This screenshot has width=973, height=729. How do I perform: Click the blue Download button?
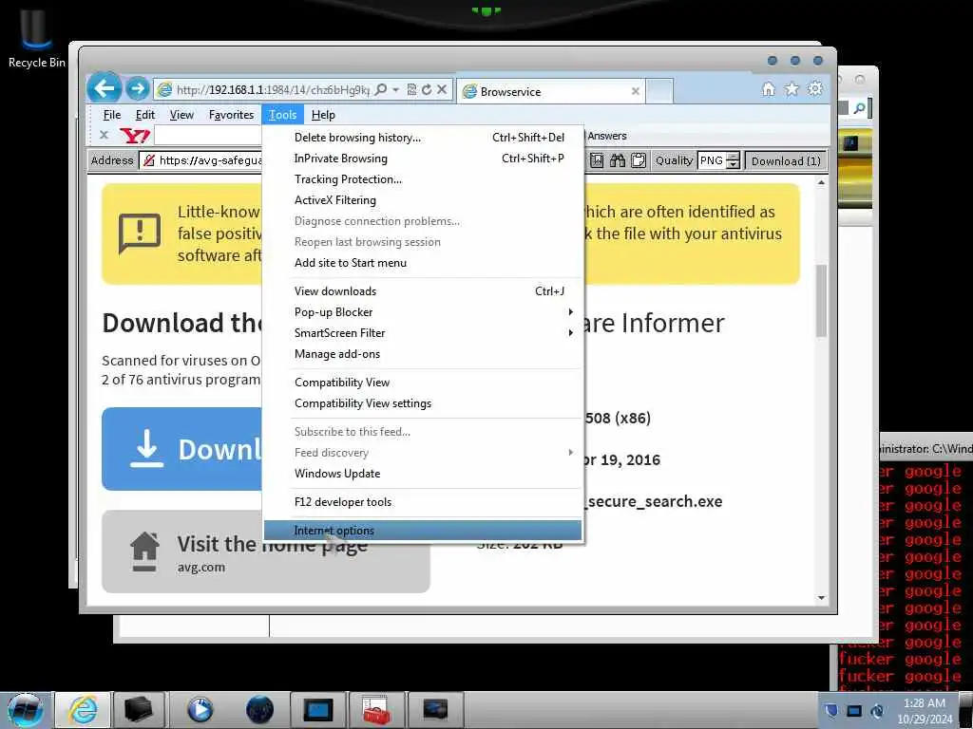181,449
